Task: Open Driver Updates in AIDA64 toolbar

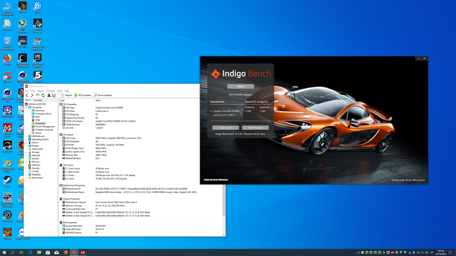Action: coord(103,95)
